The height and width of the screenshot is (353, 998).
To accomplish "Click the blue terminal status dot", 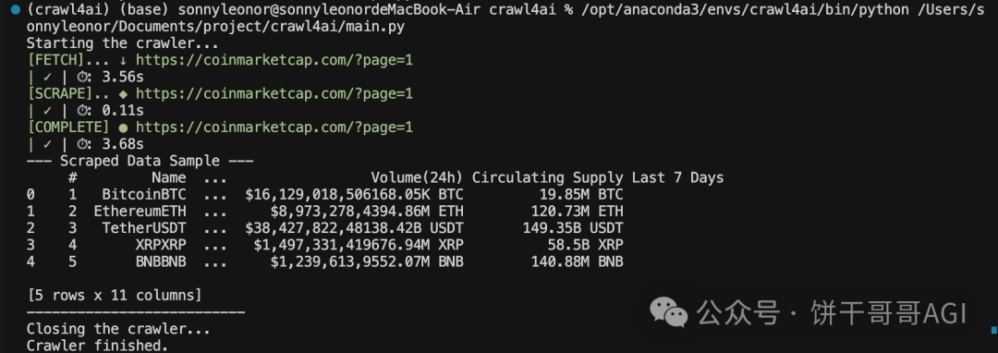I will tap(16, 10).
